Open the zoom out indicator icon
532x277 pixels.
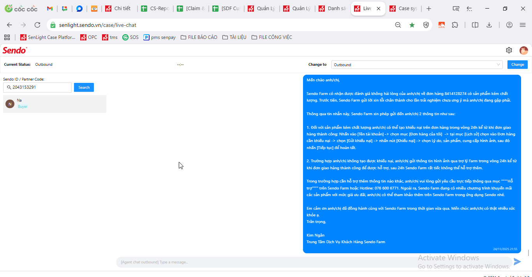[x=398, y=25]
